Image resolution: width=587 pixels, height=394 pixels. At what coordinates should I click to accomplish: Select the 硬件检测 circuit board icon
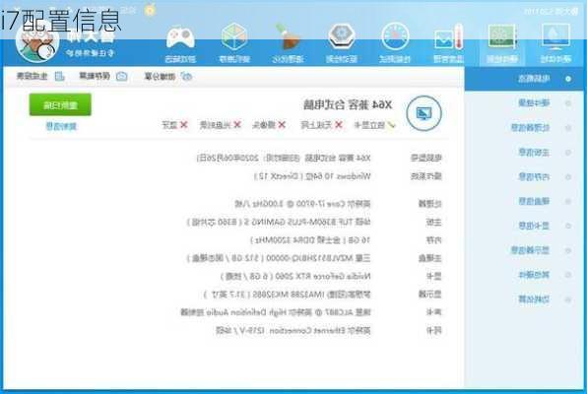coord(502,37)
